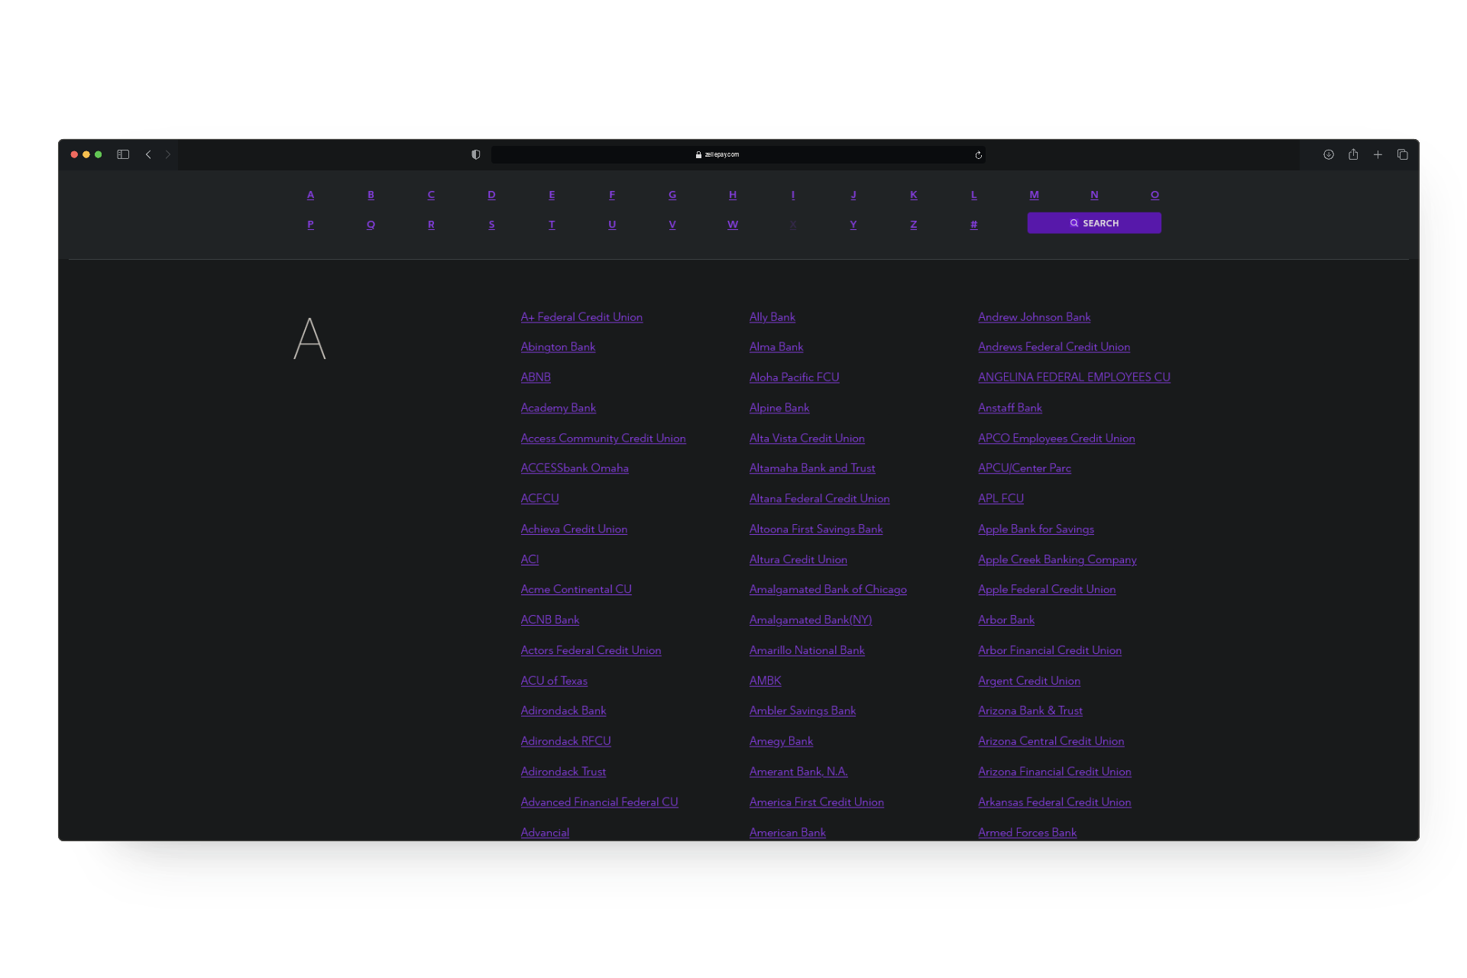This screenshot has height=978, width=1467.
Task: Open the privacy shield icon
Action: coord(475,154)
